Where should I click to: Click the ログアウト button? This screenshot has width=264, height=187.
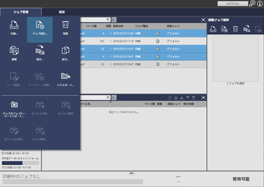tap(233, 4)
